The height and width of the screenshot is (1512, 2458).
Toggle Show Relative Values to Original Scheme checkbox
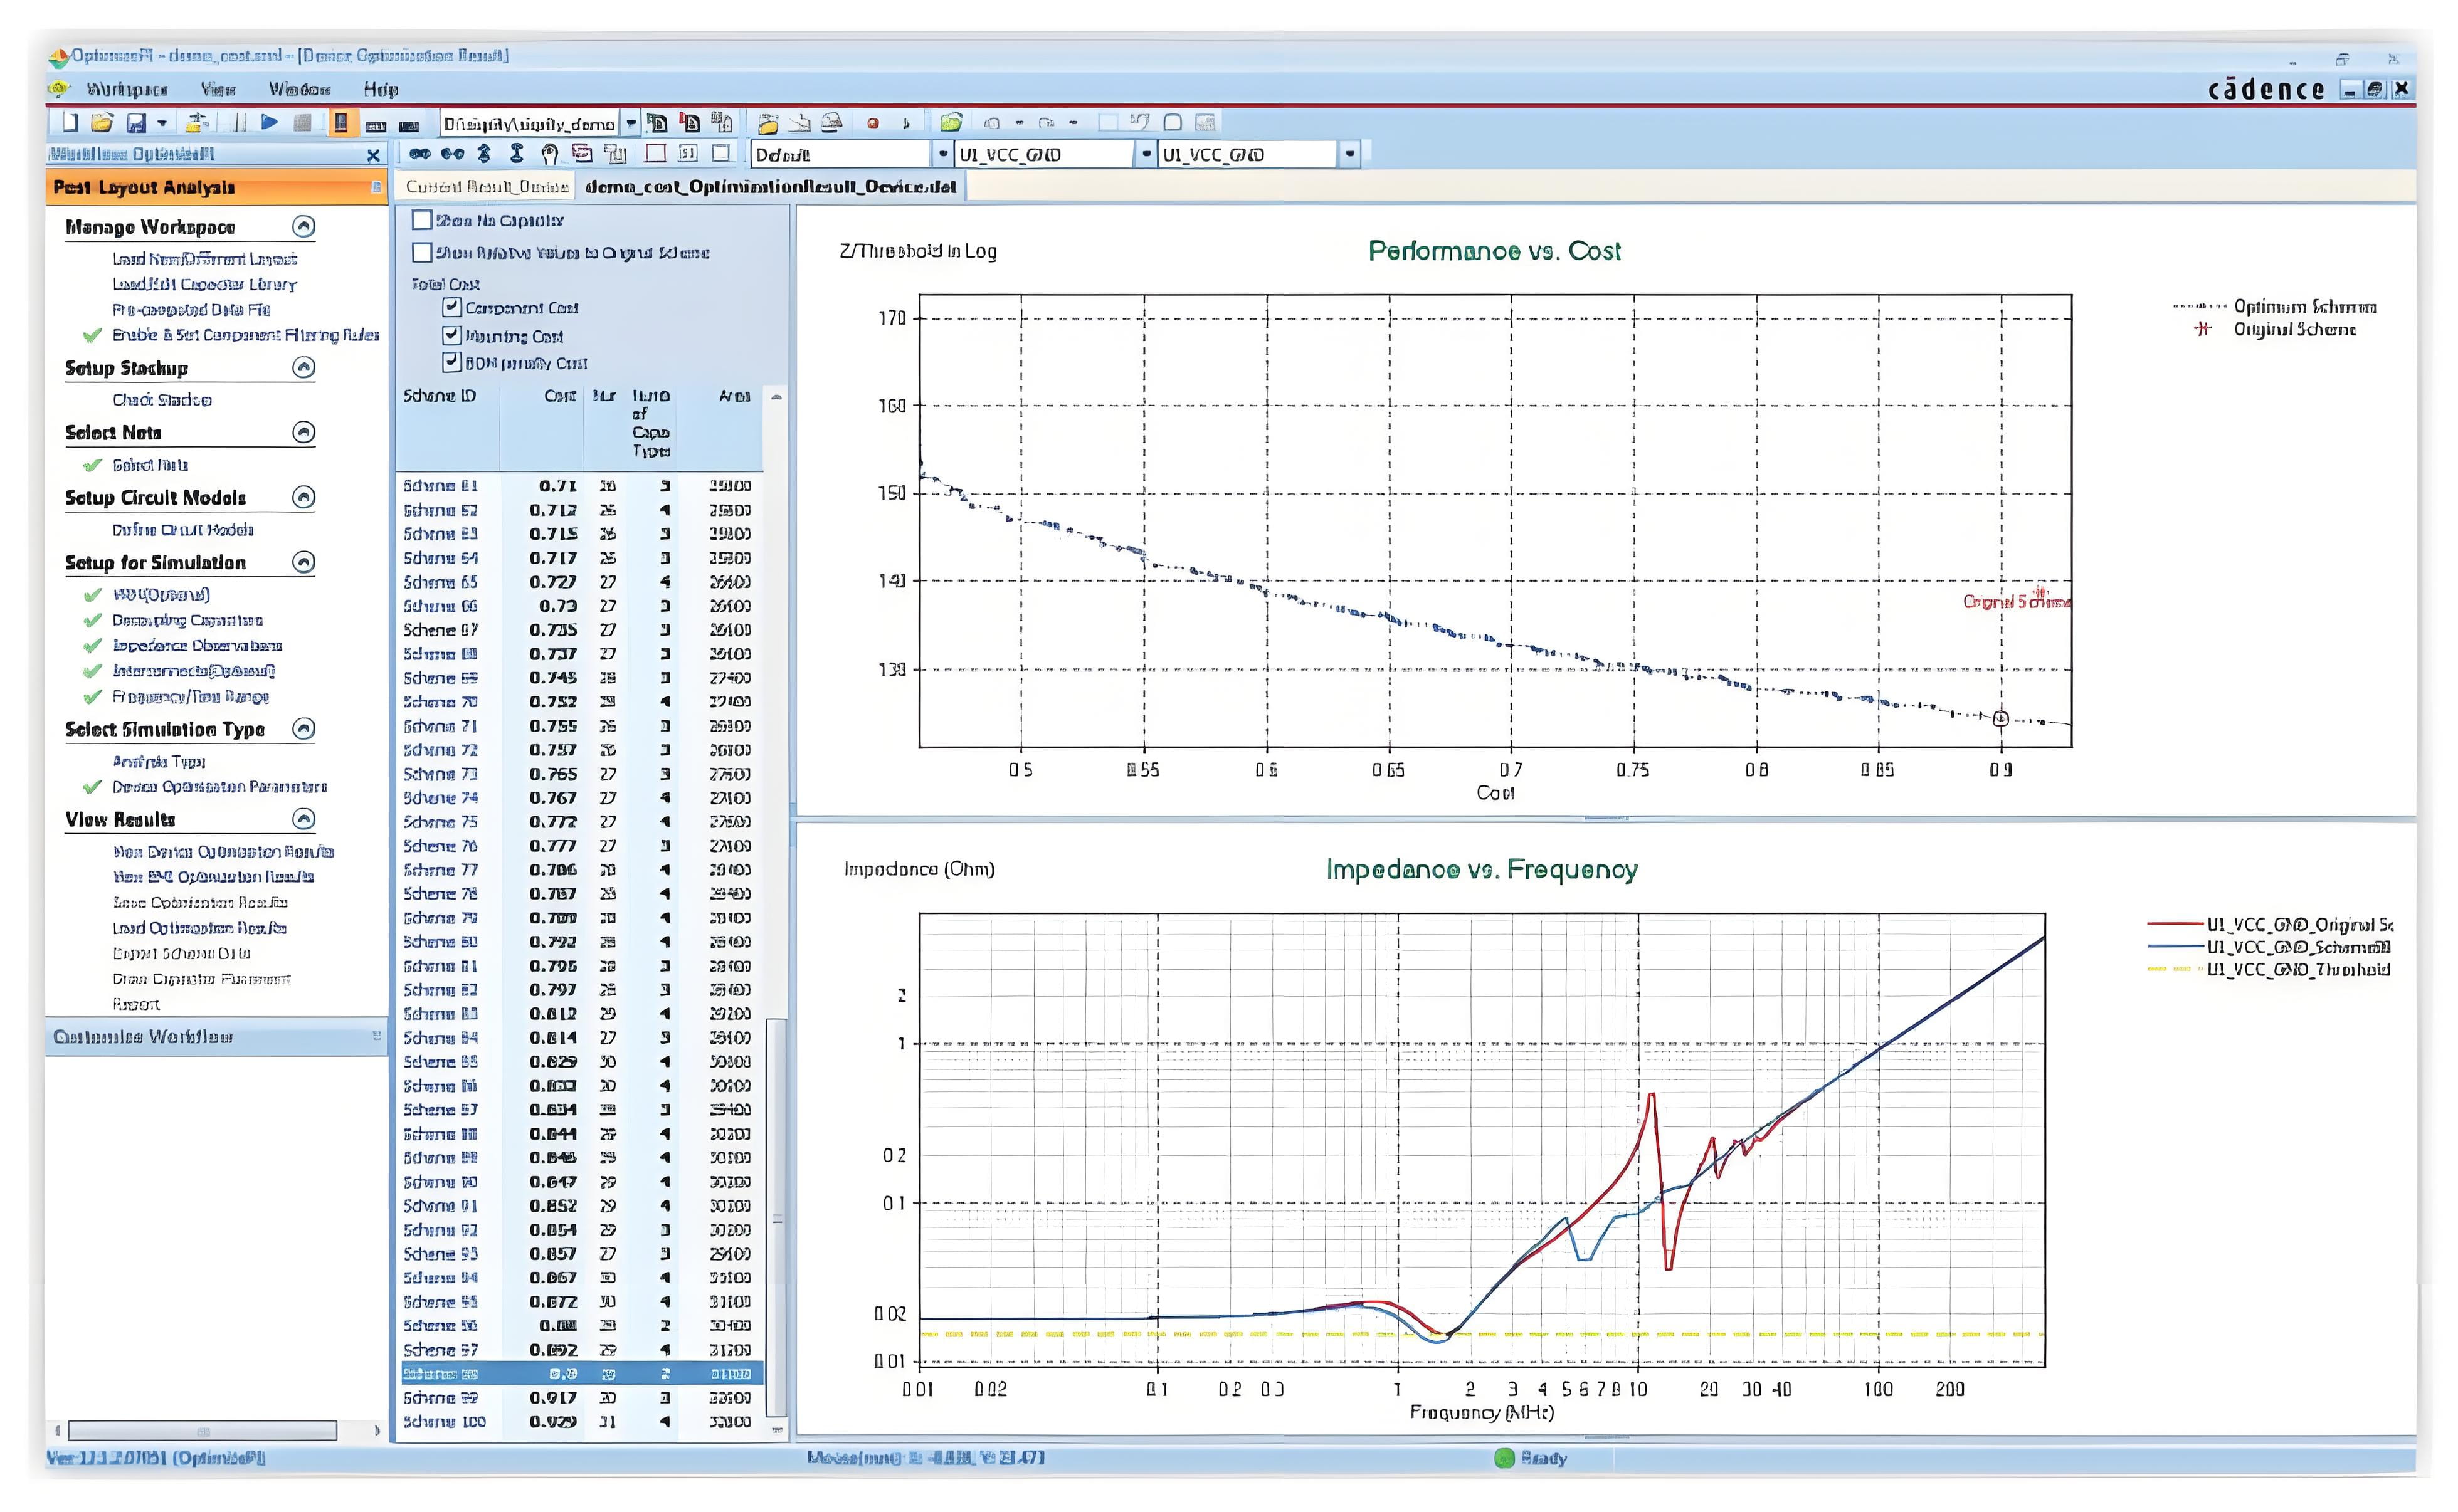(422, 252)
